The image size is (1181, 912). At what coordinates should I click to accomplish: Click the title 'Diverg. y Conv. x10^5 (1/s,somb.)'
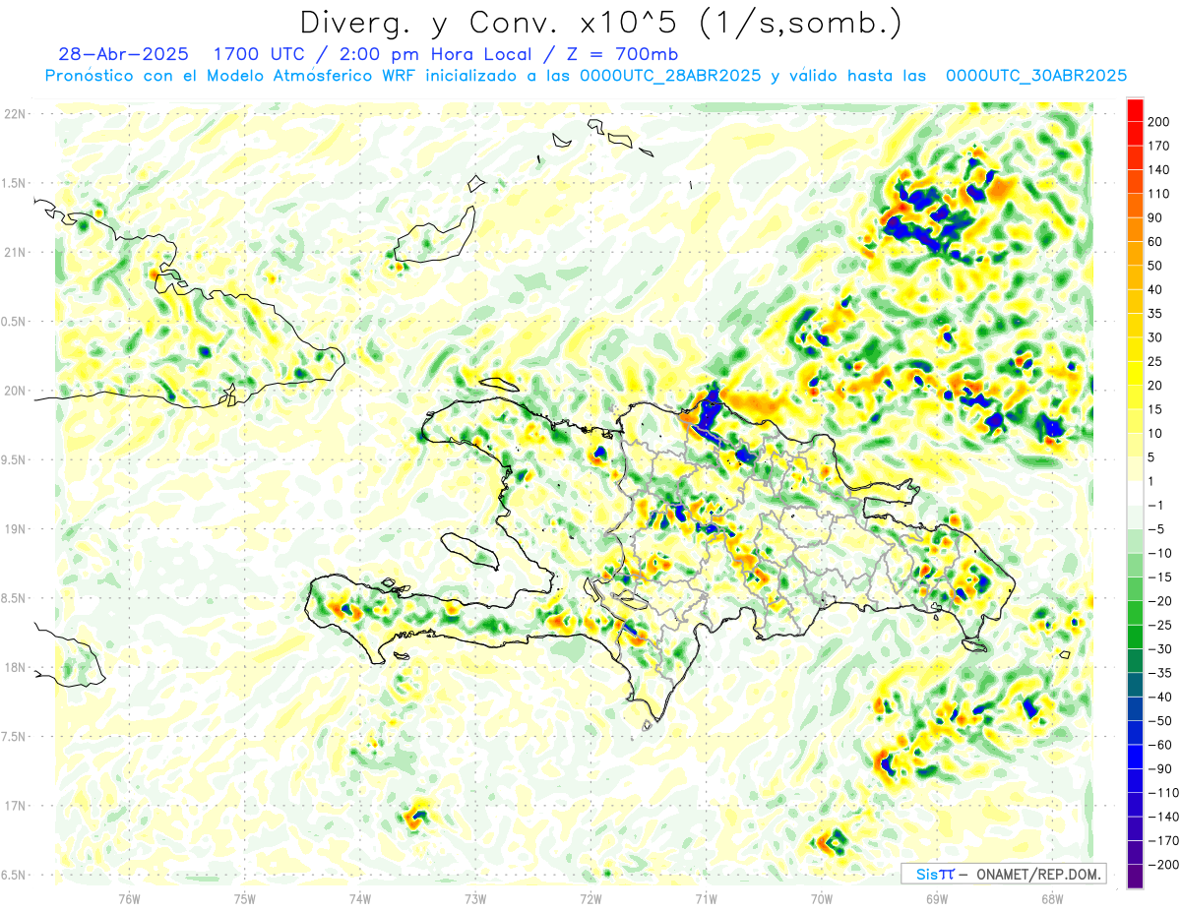tap(599, 23)
